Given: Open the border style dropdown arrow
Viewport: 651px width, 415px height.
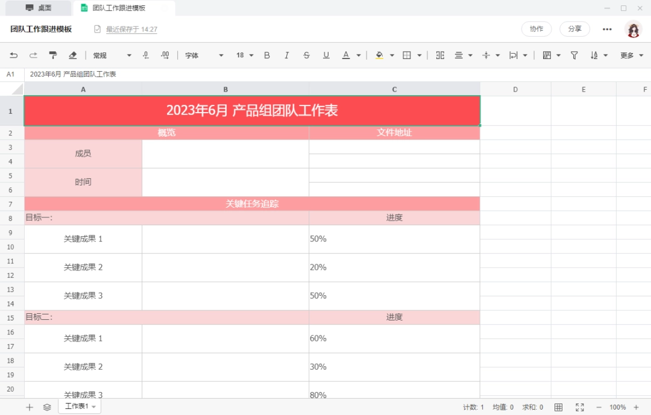Looking at the screenshot, I should (419, 55).
